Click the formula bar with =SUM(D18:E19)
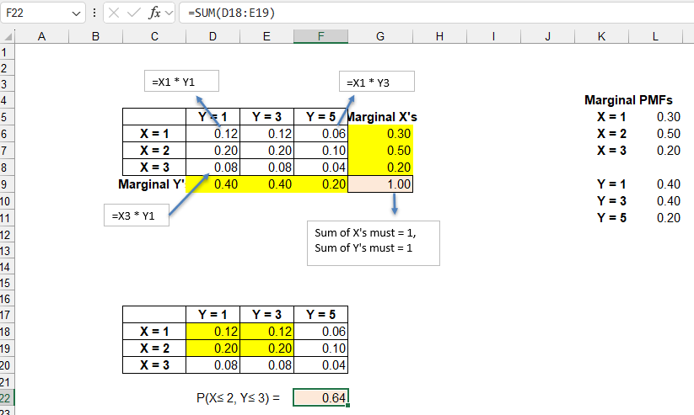This screenshot has width=694, height=415. coord(422,13)
